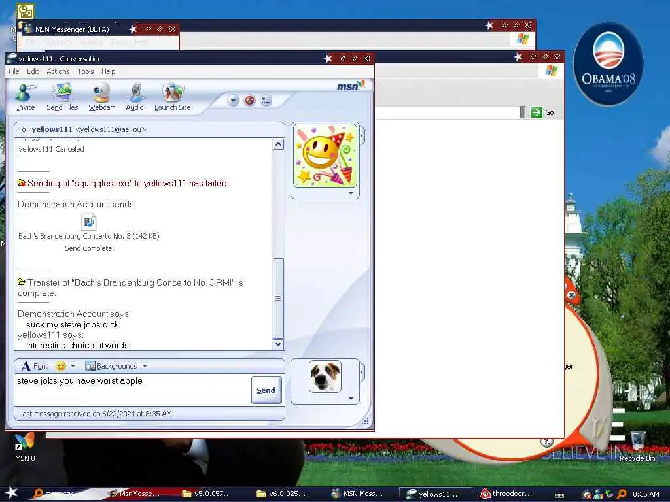Open Launch Site toolbar icon
Screen dimensions: 670x502
172,97
